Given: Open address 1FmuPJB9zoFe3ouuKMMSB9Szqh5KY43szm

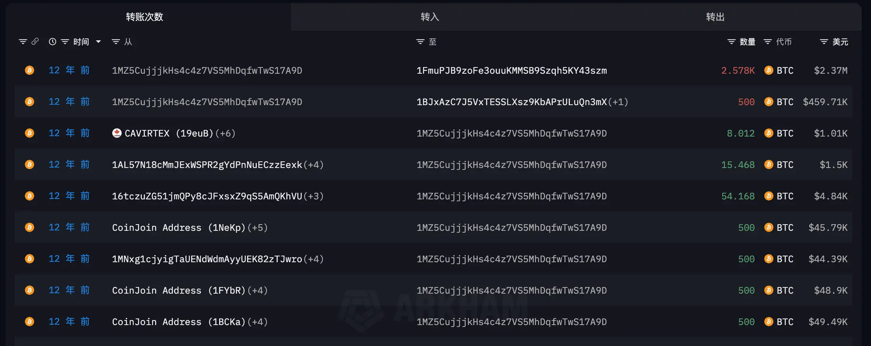Looking at the screenshot, I should (512, 71).
